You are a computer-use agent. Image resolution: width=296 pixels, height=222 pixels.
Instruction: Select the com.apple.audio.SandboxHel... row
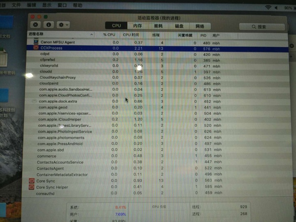[x=157, y=89]
